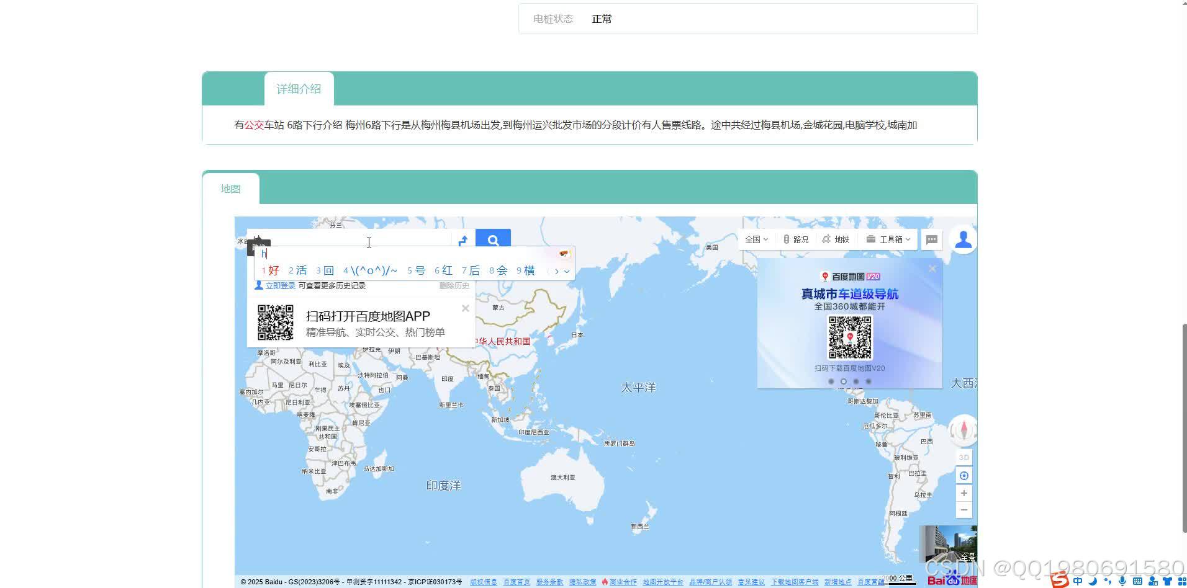Choose IME candidate 6 红
This screenshot has height=588, width=1187.
click(x=443, y=270)
